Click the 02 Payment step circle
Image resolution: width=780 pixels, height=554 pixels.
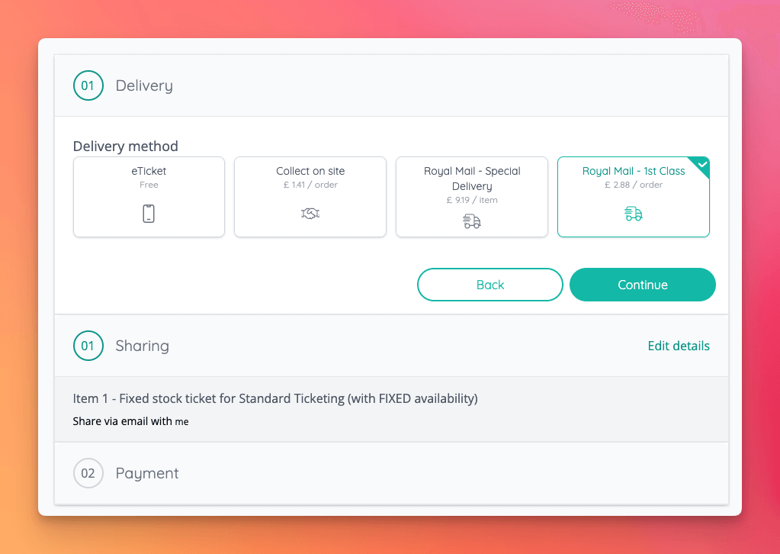[x=88, y=473]
